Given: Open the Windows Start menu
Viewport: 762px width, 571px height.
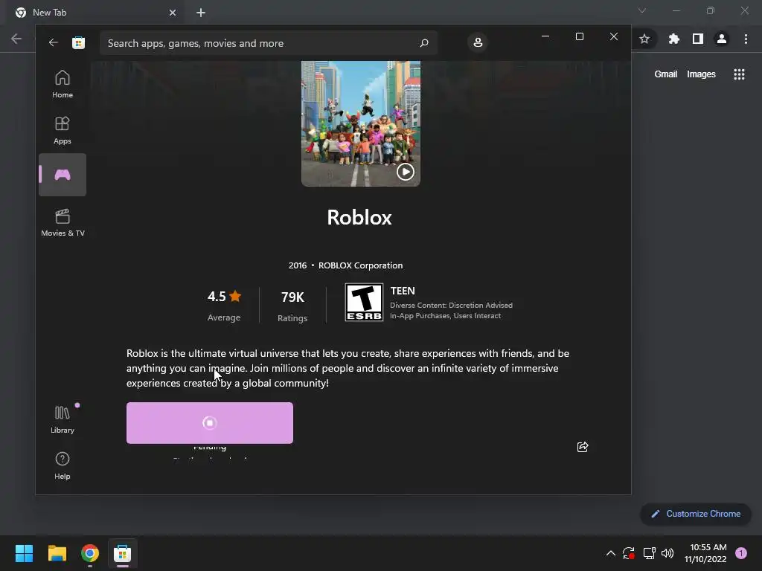Looking at the screenshot, I should coord(24,553).
